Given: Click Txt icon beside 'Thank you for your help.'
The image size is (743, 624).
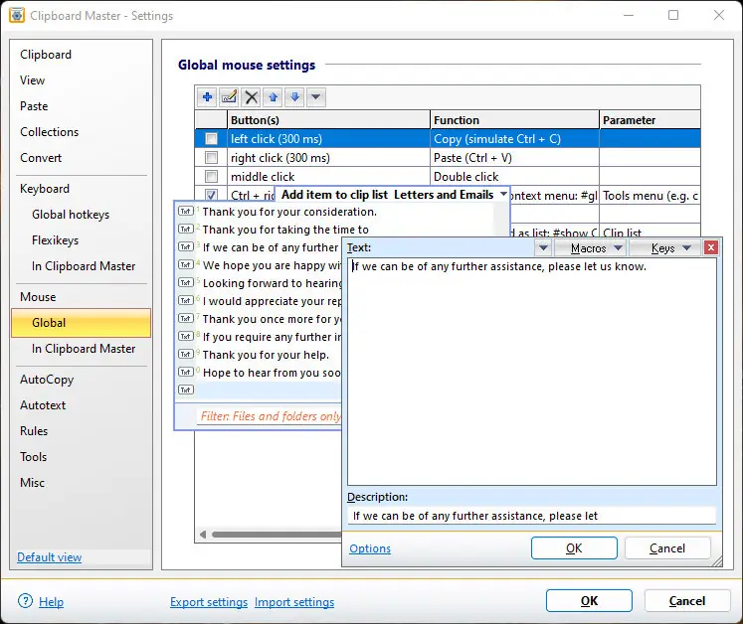Looking at the screenshot, I should (x=185, y=354).
